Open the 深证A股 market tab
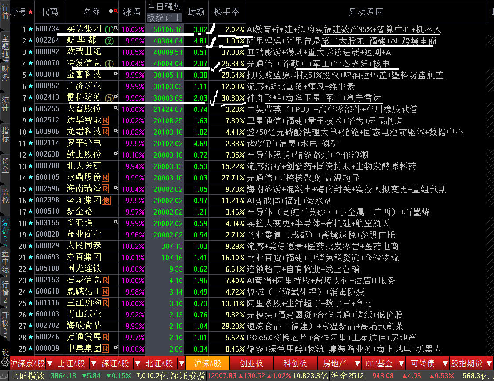 click(x=116, y=363)
